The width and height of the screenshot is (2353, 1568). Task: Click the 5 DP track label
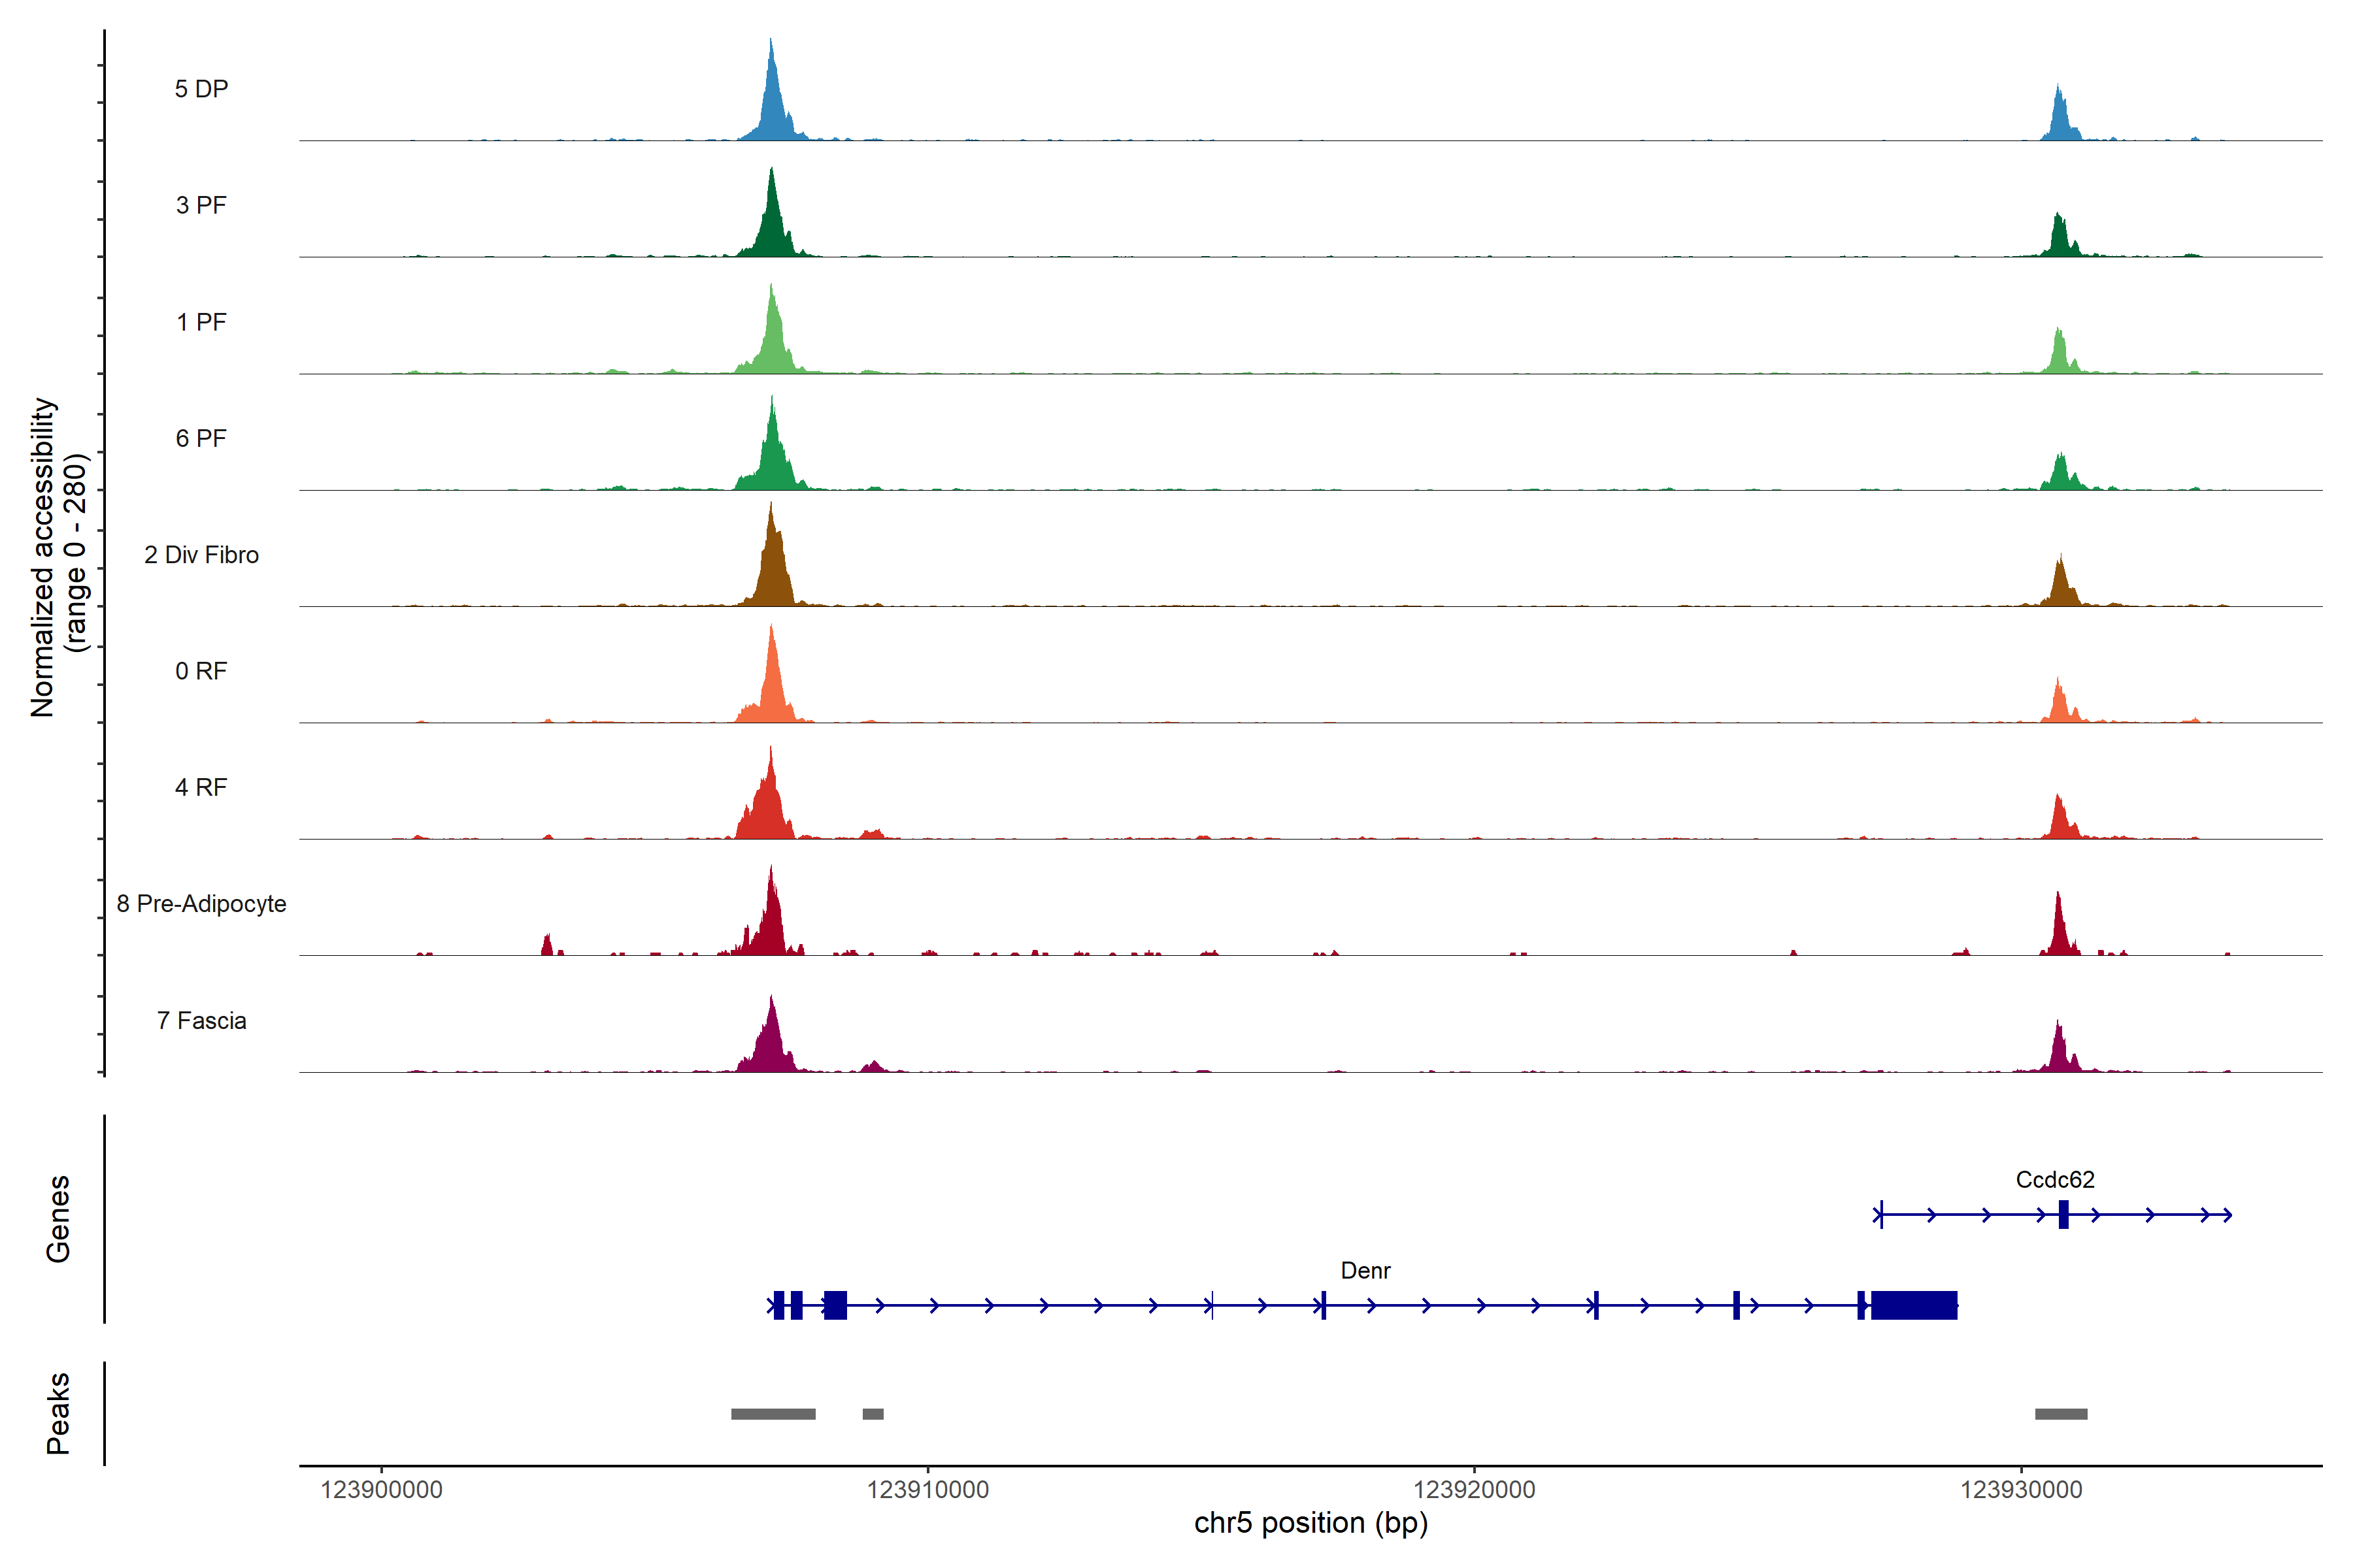(201, 89)
